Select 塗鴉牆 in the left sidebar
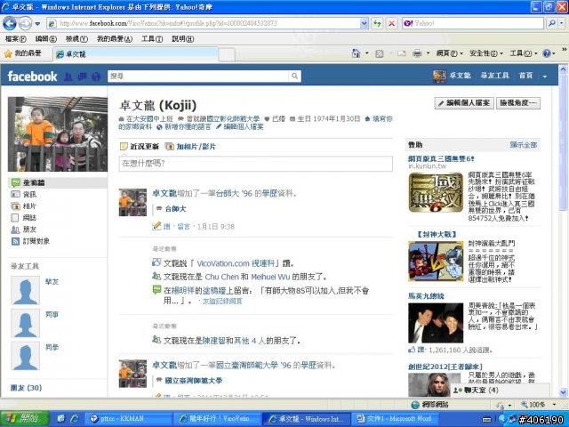This screenshot has height=427, width=569. tap(58, 182)
